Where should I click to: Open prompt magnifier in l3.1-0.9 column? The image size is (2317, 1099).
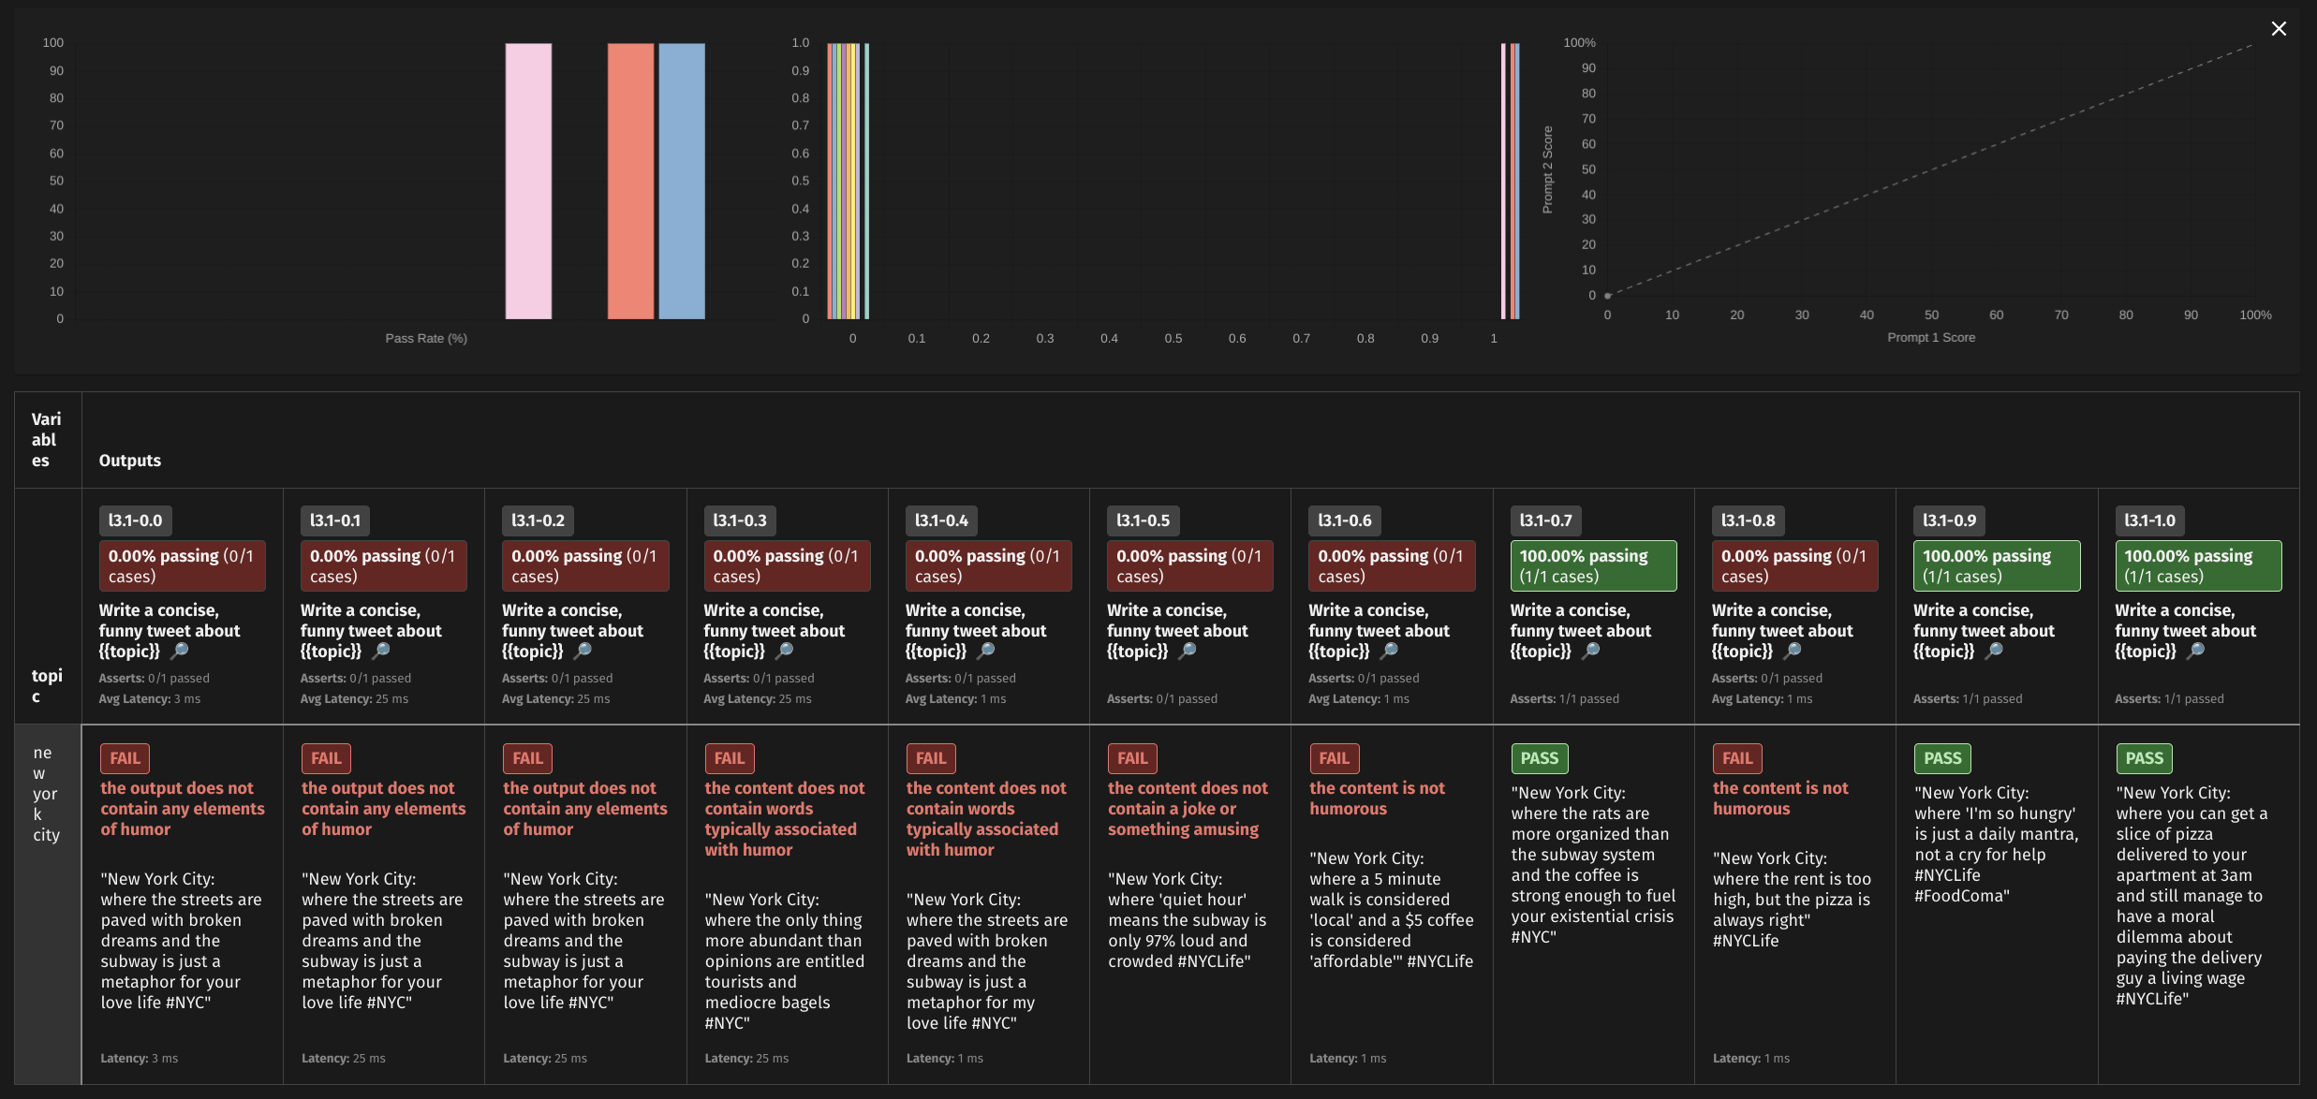[x=1995, y=651]
